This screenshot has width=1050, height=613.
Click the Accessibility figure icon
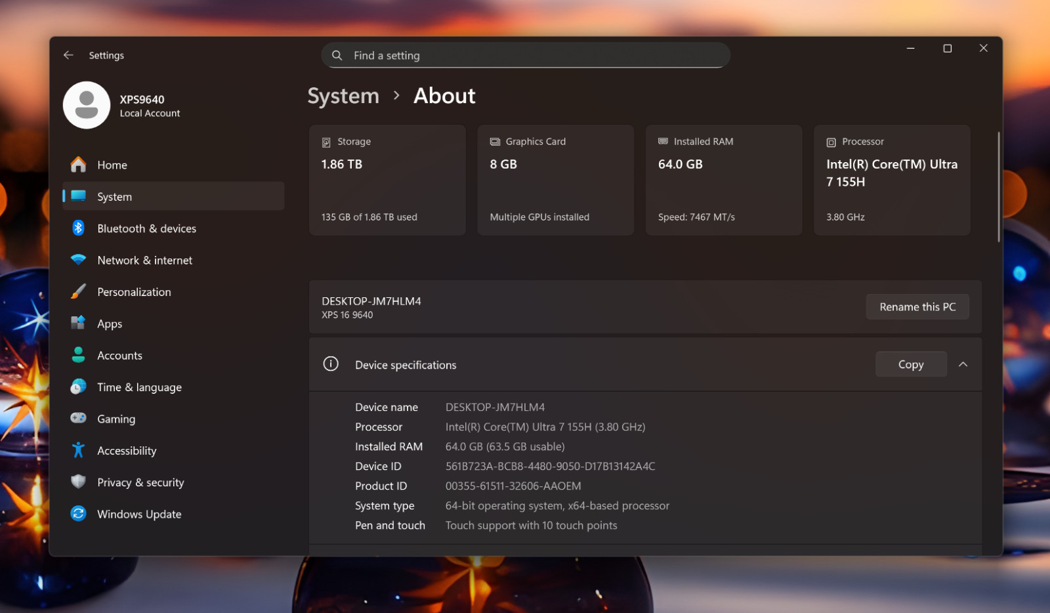coord(79,450)
